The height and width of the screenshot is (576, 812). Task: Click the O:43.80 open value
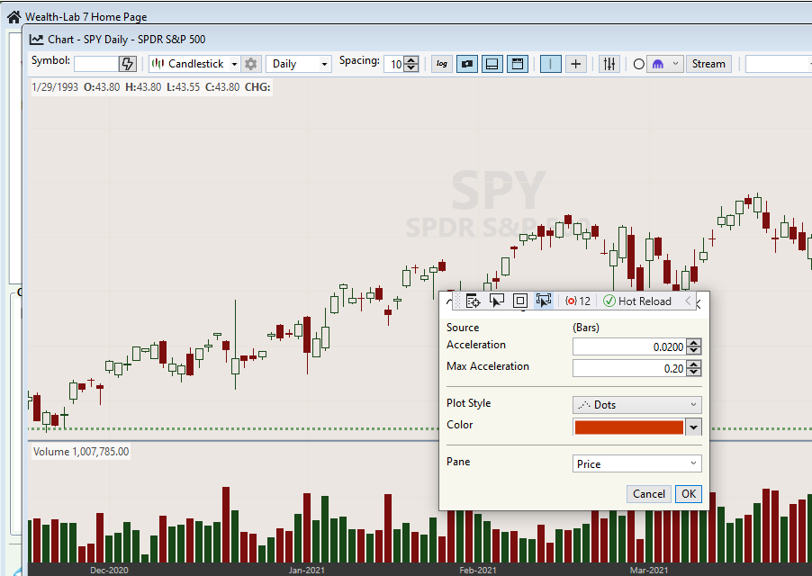click(102, 87)
